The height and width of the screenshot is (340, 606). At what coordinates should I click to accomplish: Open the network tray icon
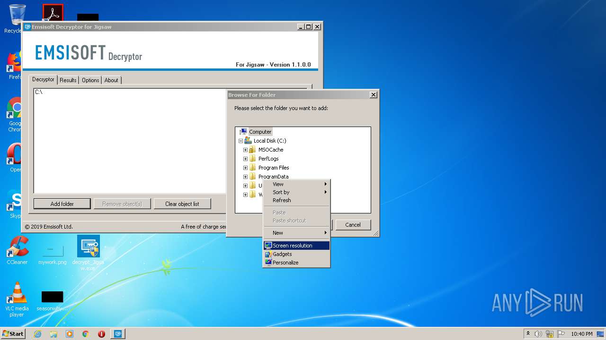pyautogui.click(x=550, y=334)
